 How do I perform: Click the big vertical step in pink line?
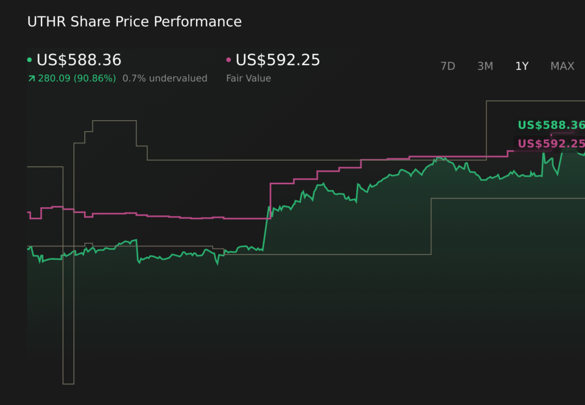tap(270, 201)
